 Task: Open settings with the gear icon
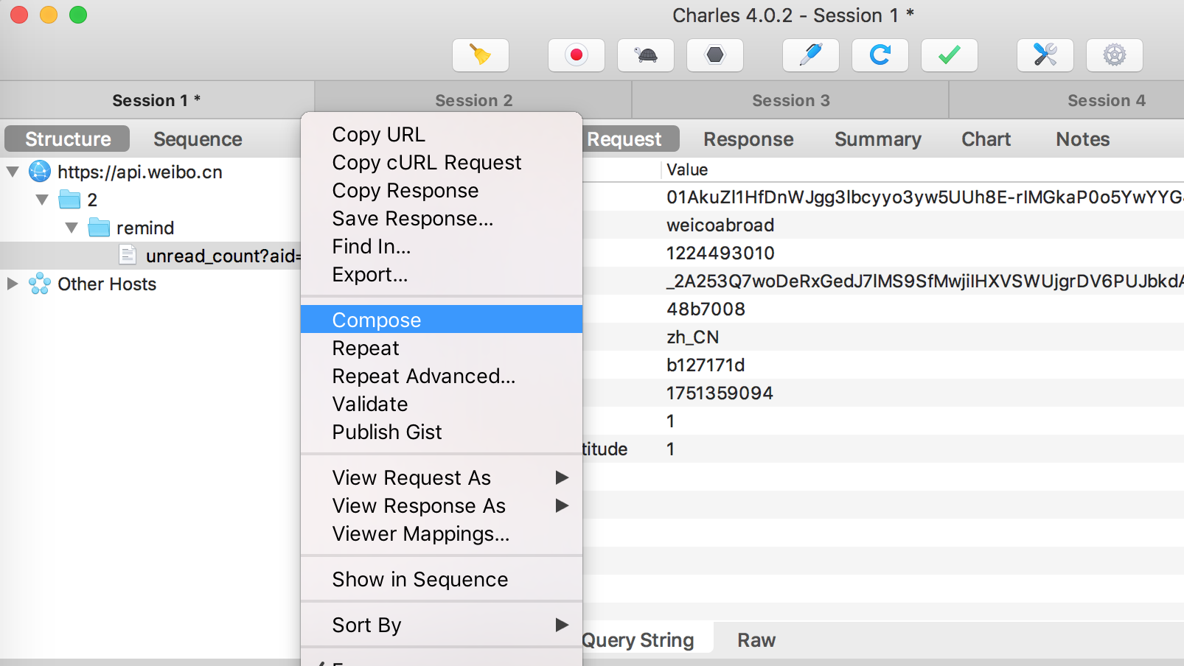click(1115, 55)
